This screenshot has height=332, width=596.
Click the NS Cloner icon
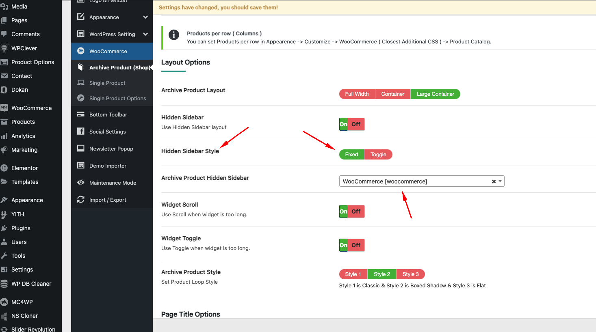click(x=4, y=316)
